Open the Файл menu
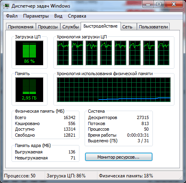Image resolution: width=186 pixels, height=183 pixels. click(x=12, y=16)
